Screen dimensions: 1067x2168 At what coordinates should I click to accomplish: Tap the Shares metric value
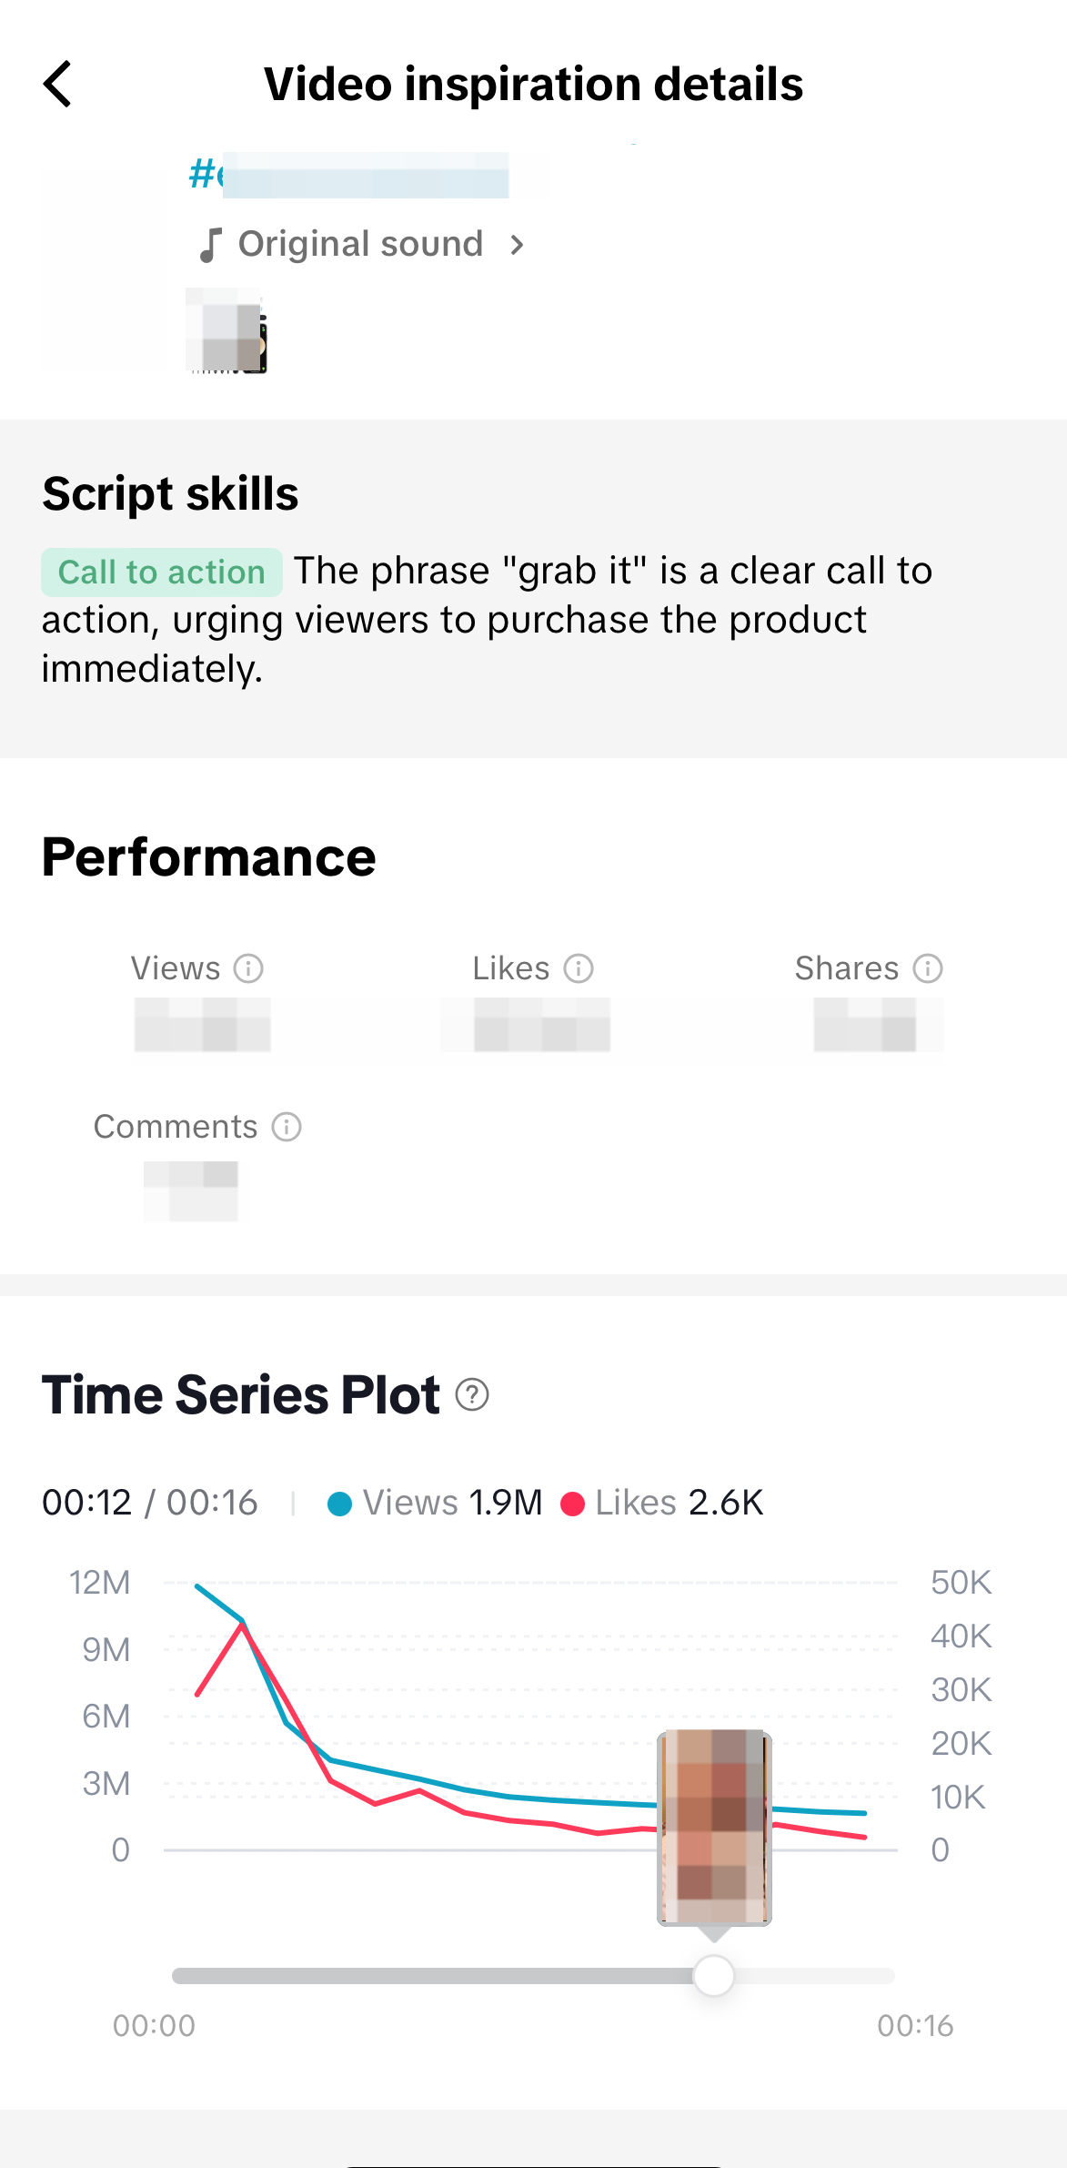coord(878,1025)
